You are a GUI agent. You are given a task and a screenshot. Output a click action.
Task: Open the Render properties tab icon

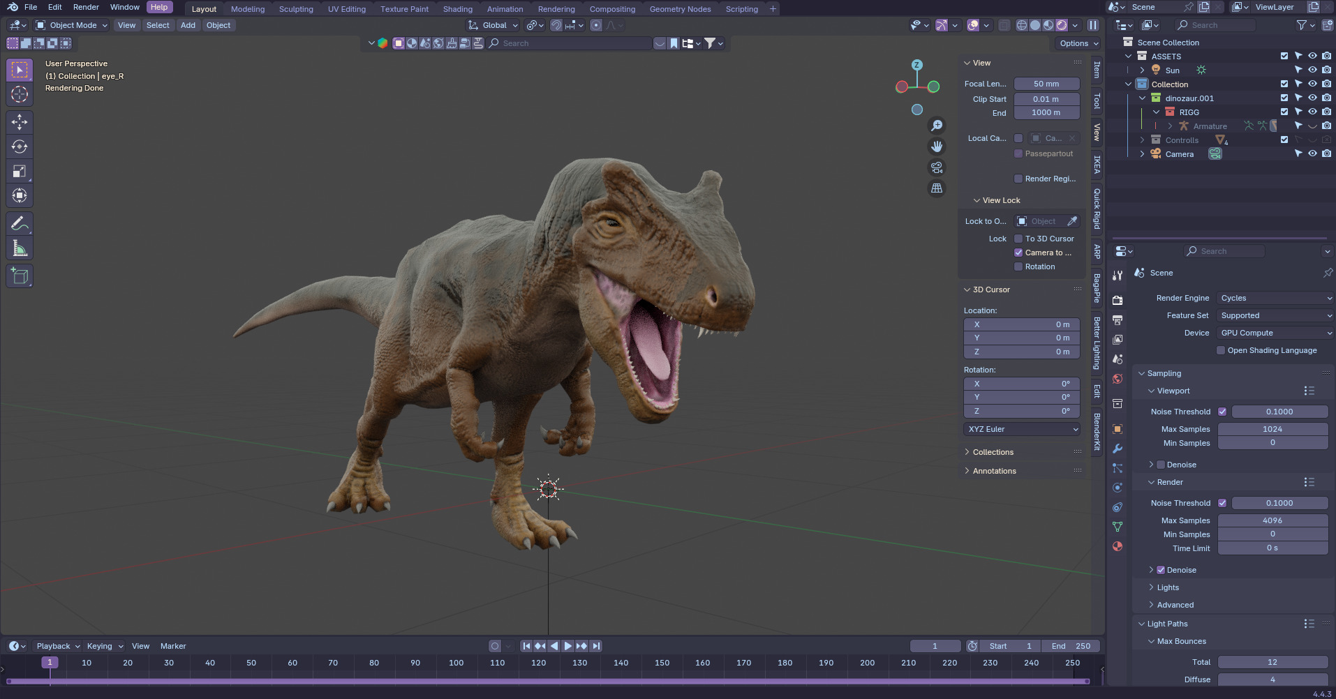pos(1118,300)
